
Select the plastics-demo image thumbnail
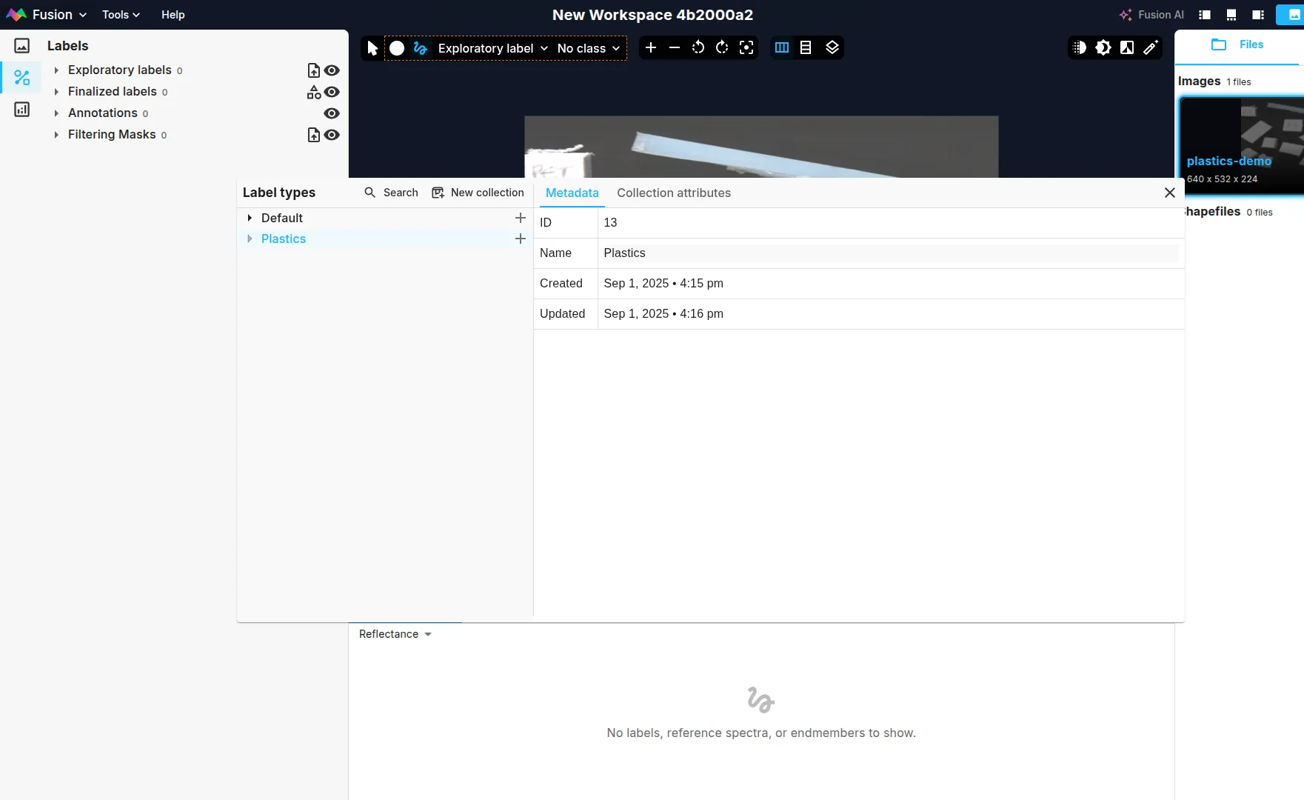(x=1241, y=144)
